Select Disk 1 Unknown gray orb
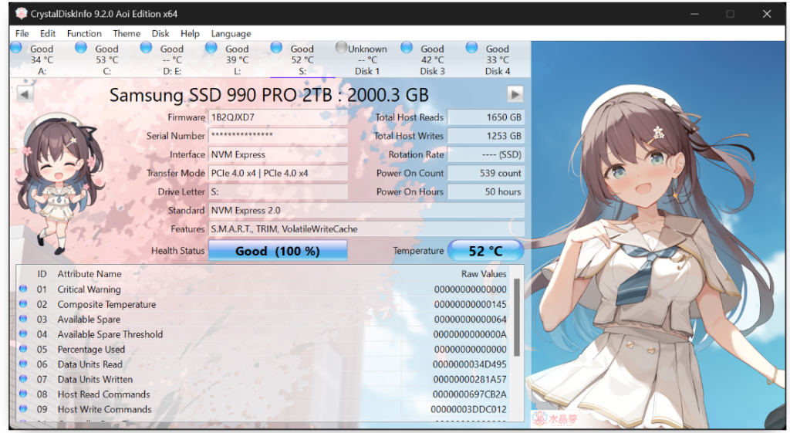Image resolution: width=790 pixels, height=433 pixels. click(341, 47)
